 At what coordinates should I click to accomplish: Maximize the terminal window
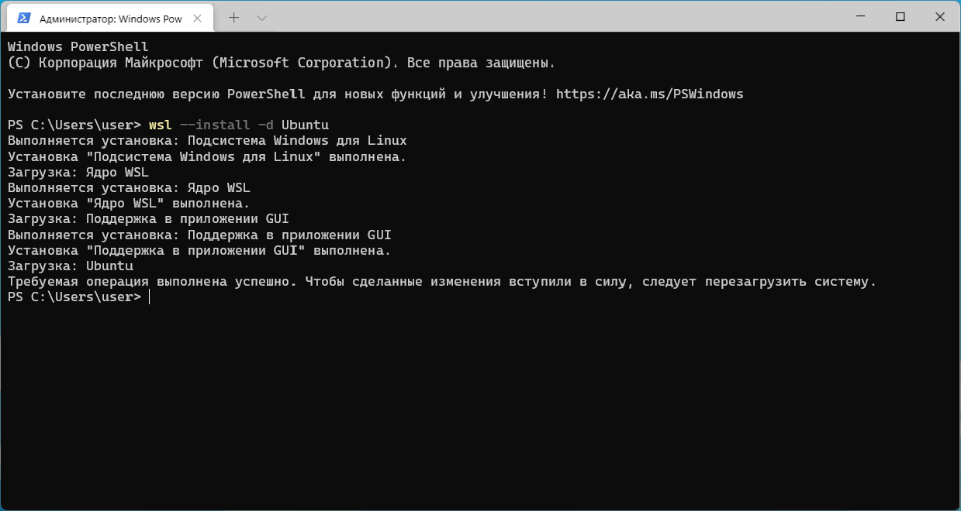(x=900, y=16)
